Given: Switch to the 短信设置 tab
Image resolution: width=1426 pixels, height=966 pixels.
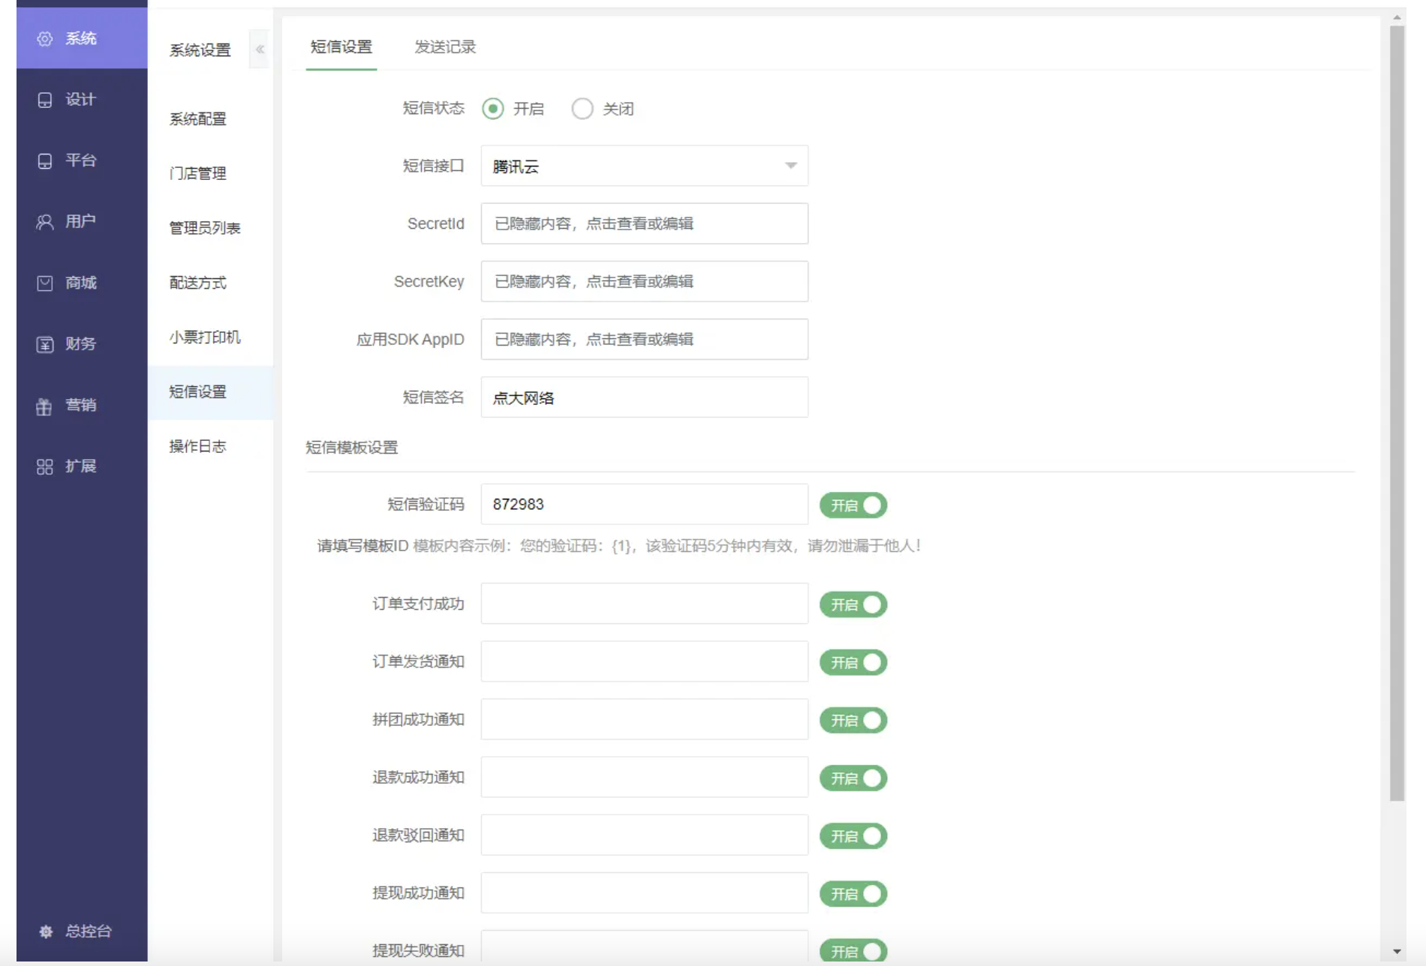Looking at the screenshot, I should click(x=341, y=47).
